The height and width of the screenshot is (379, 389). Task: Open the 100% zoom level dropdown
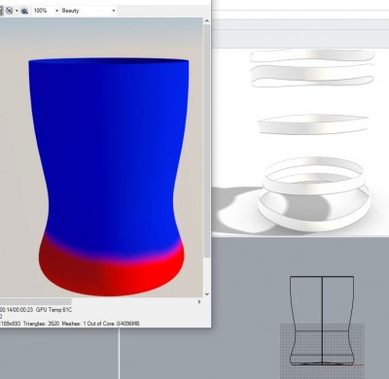tap(46, 11)
